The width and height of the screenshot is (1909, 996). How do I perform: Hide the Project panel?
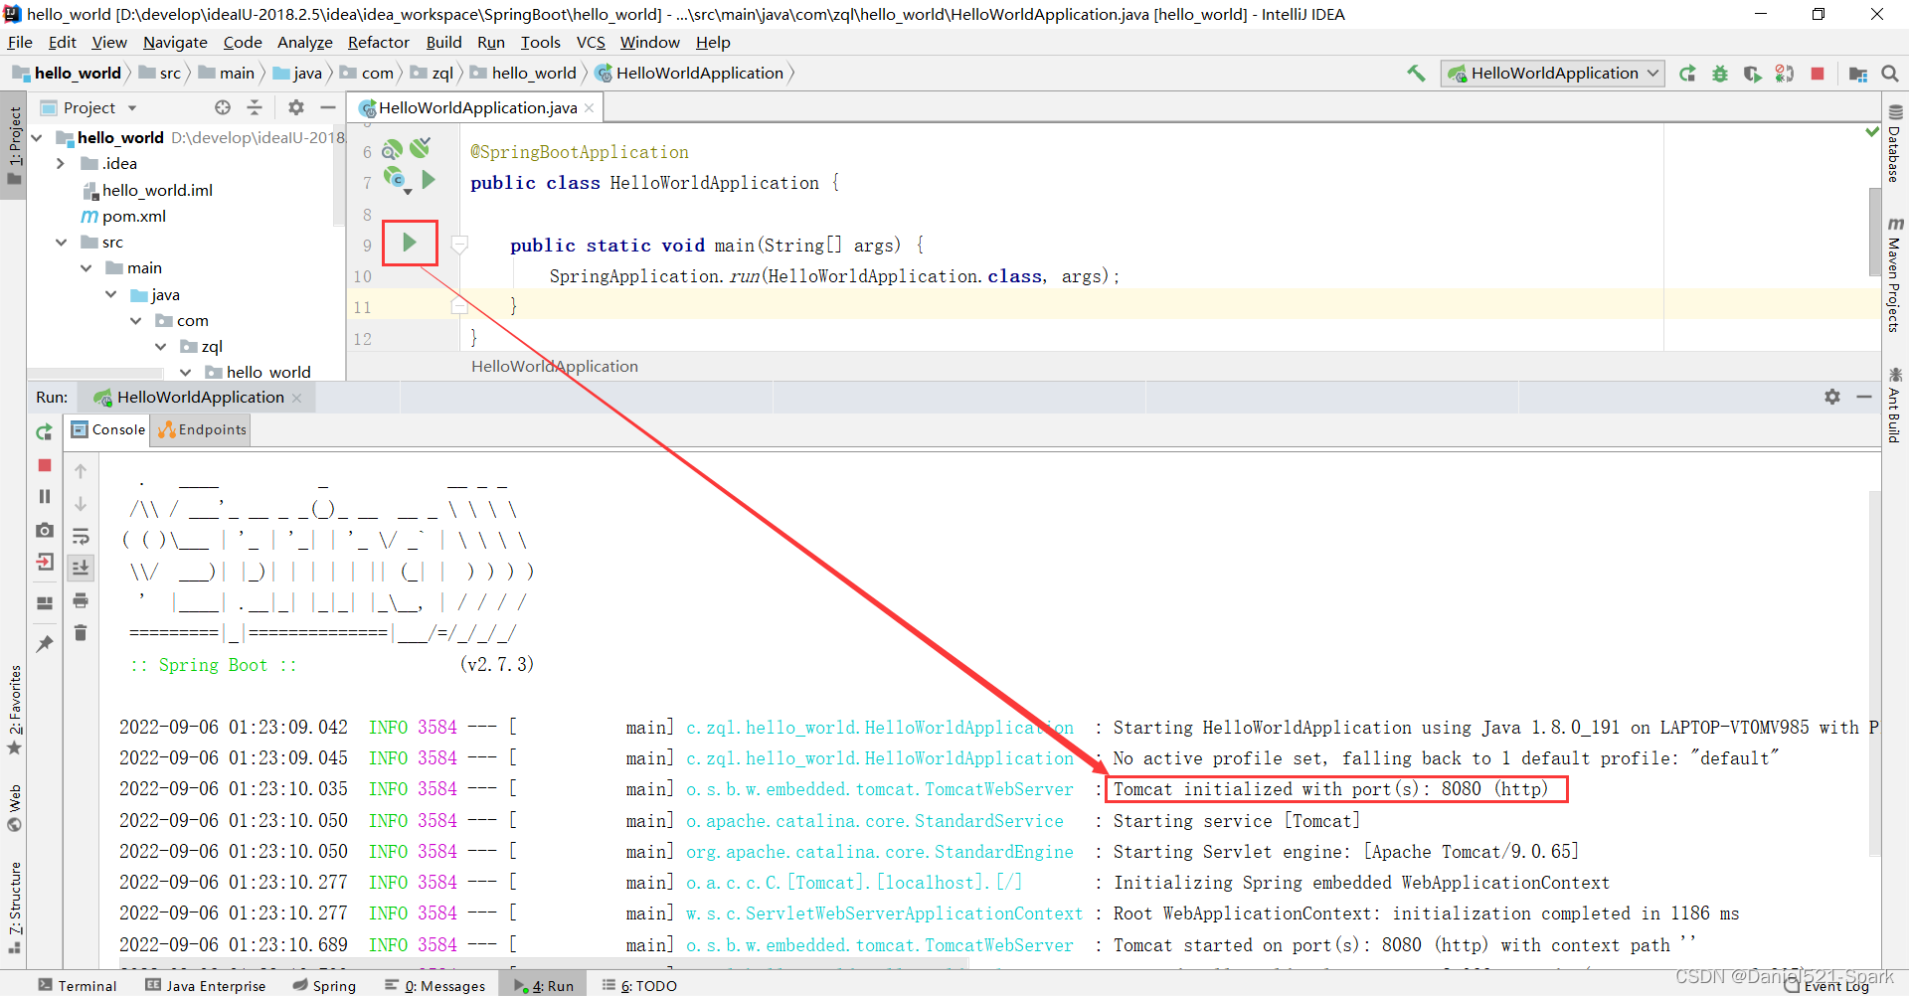[x=328, y=107]
